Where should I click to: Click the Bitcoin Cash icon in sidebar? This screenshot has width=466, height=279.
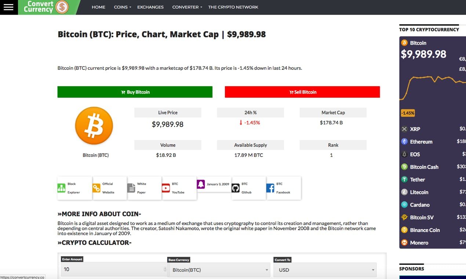click(x=404, y=167)
